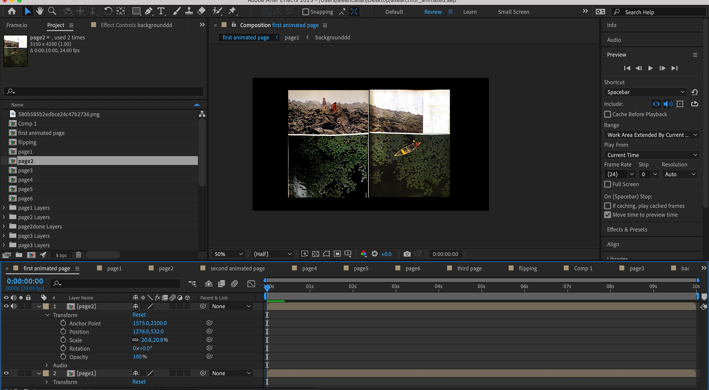Enable Cache Before Playback checkbox
The height and width of the screenshot is (390, 709).
click(607, 114)
